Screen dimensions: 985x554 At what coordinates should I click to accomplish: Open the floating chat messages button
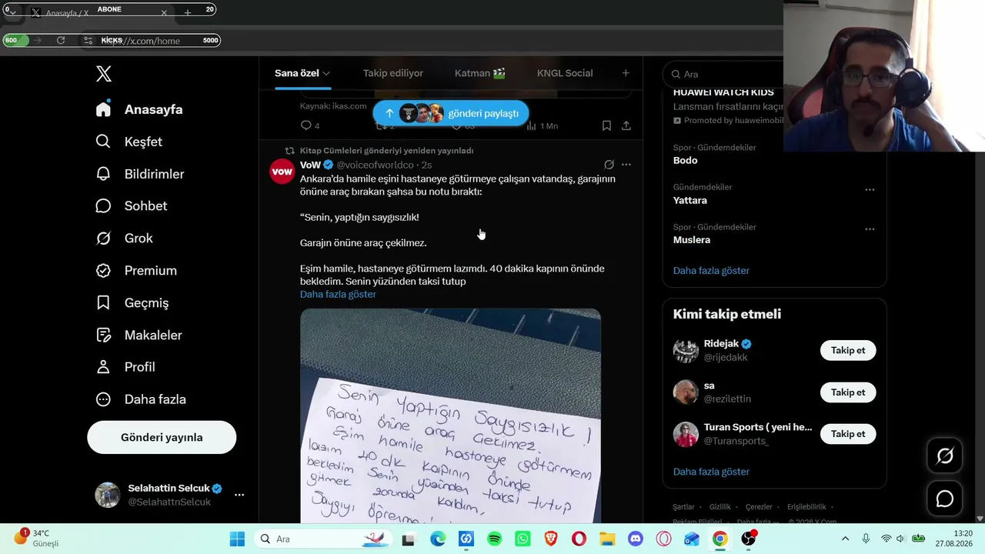(945, 499)
